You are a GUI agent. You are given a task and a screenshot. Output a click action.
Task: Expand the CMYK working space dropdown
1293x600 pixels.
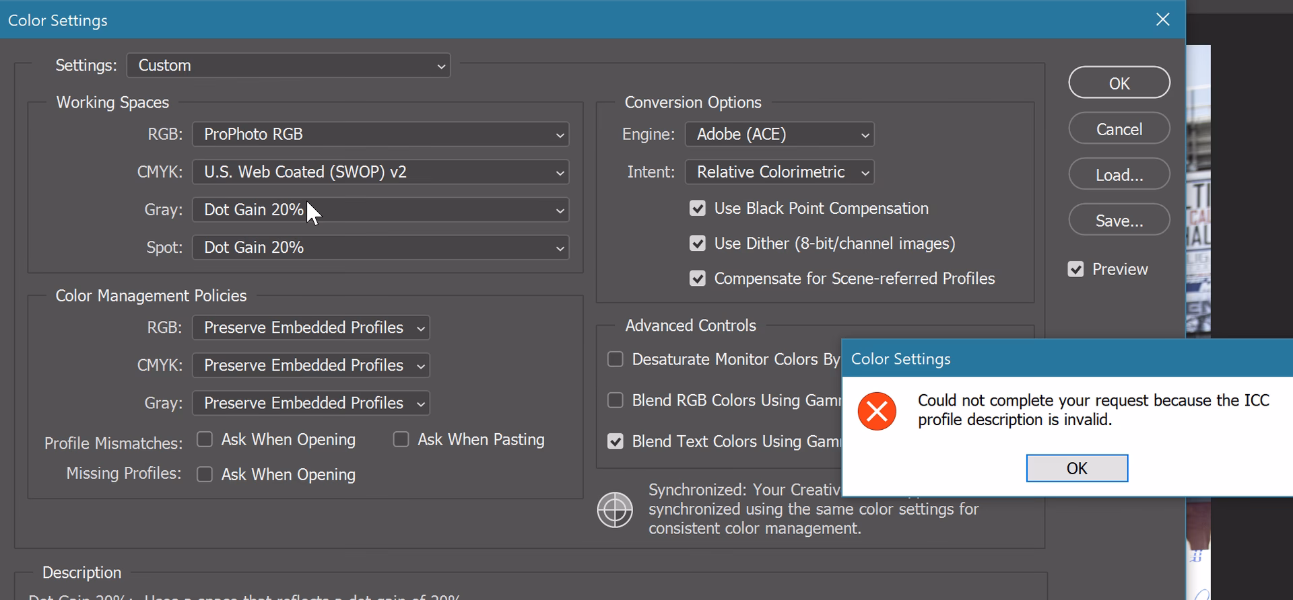click(x=380, y=172)
